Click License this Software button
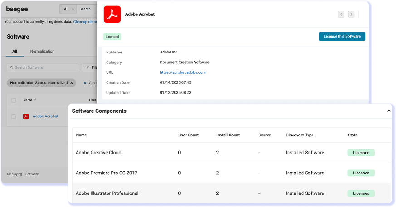Screen dimensions: 396x207 pos(342,36)
